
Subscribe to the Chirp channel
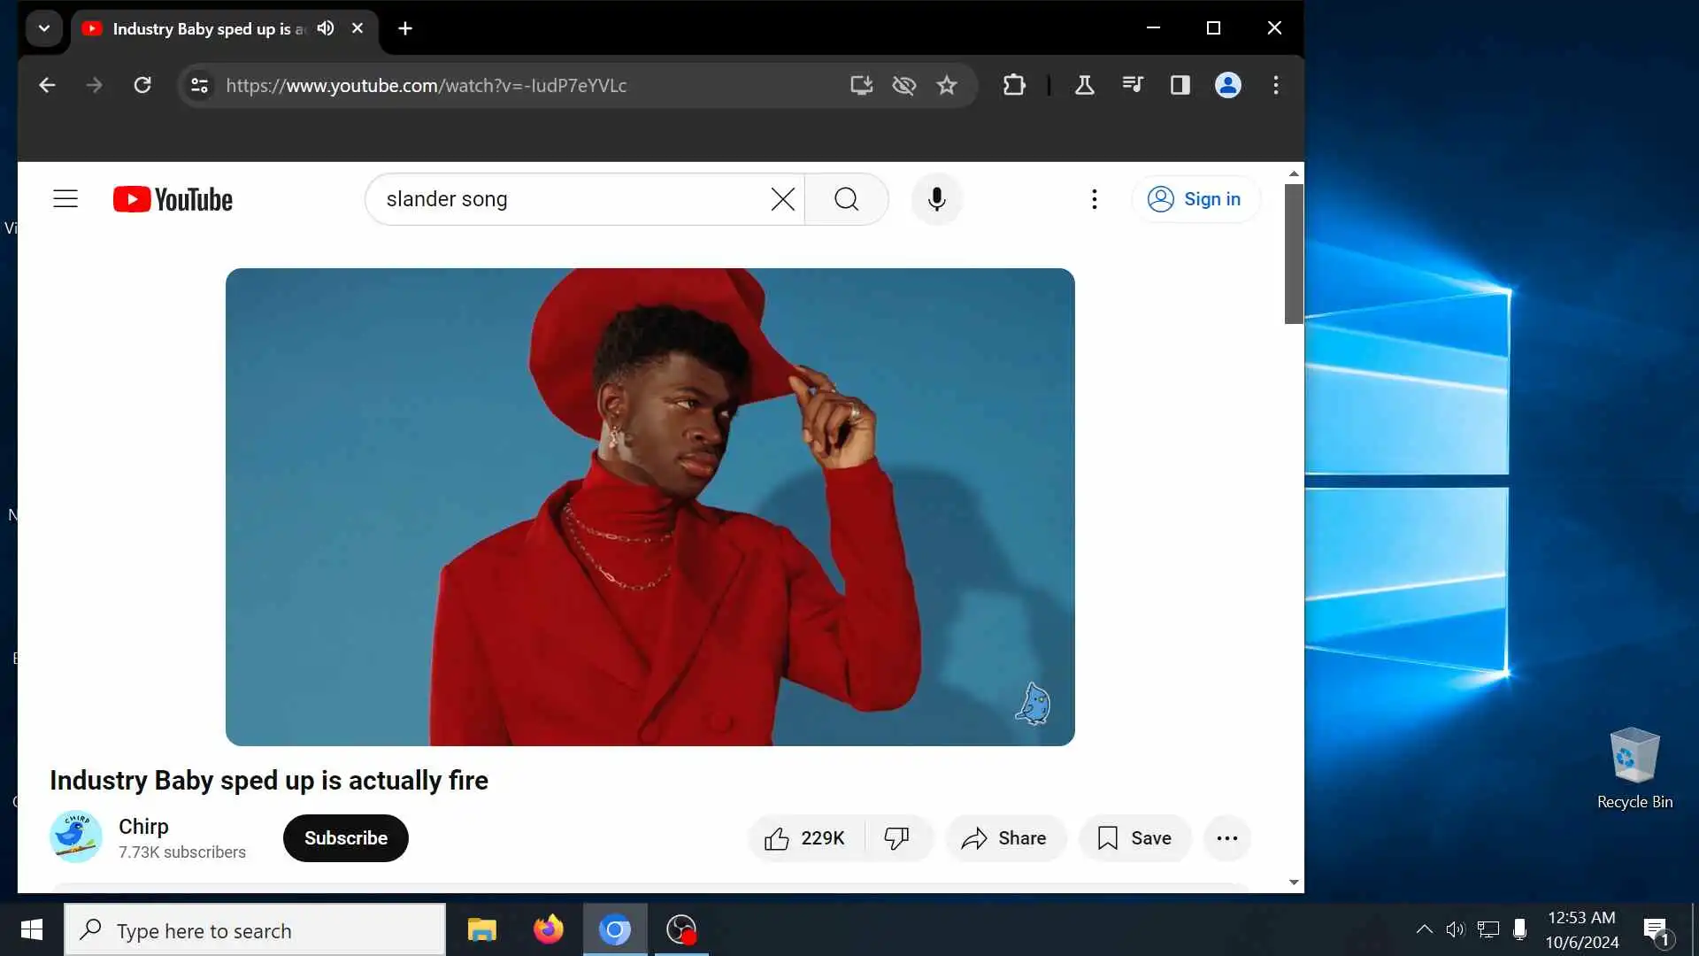coord(345,838)
